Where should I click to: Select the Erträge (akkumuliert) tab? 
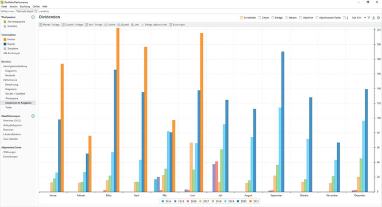pos(154,25)
